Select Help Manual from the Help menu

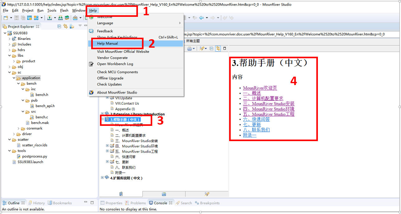coord(107,43)
